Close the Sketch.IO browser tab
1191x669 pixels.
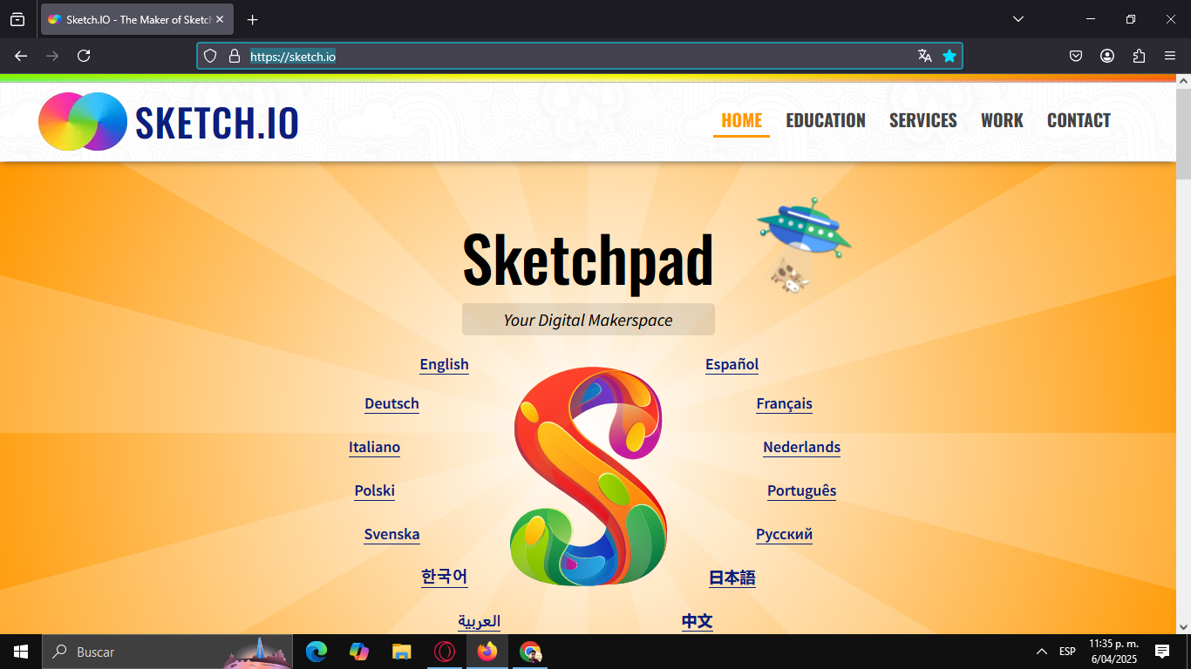point(220,19)
